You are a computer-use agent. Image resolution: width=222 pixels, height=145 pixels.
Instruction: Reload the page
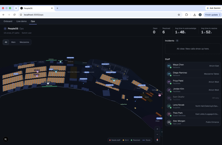pyautogui.click(x=14, y=15)
